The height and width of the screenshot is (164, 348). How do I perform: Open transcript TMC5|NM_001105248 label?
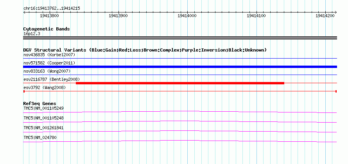point(43,118)
